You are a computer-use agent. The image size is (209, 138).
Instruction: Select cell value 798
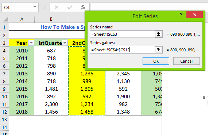51,66
